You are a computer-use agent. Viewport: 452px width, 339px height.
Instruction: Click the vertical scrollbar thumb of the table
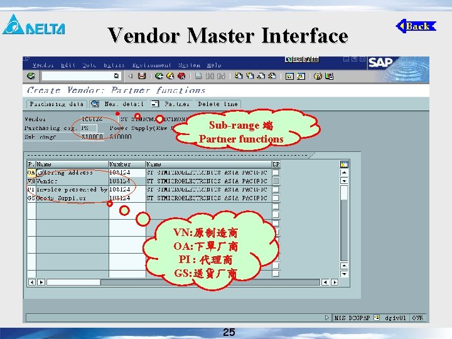click(344, 193)
